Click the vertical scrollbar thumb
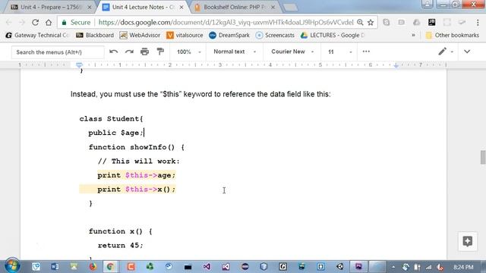 pyautogui.click(x=483, y=157)
